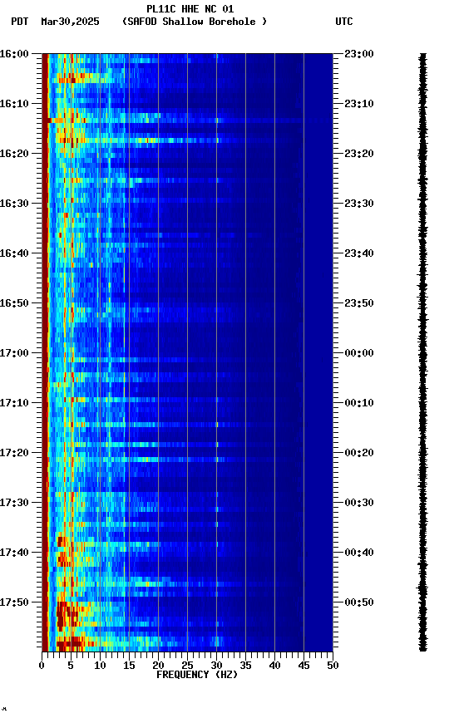This screenshot has width=459, height=718.
Task: Click the '23:10' UTC time label
Action: (359, 104)
